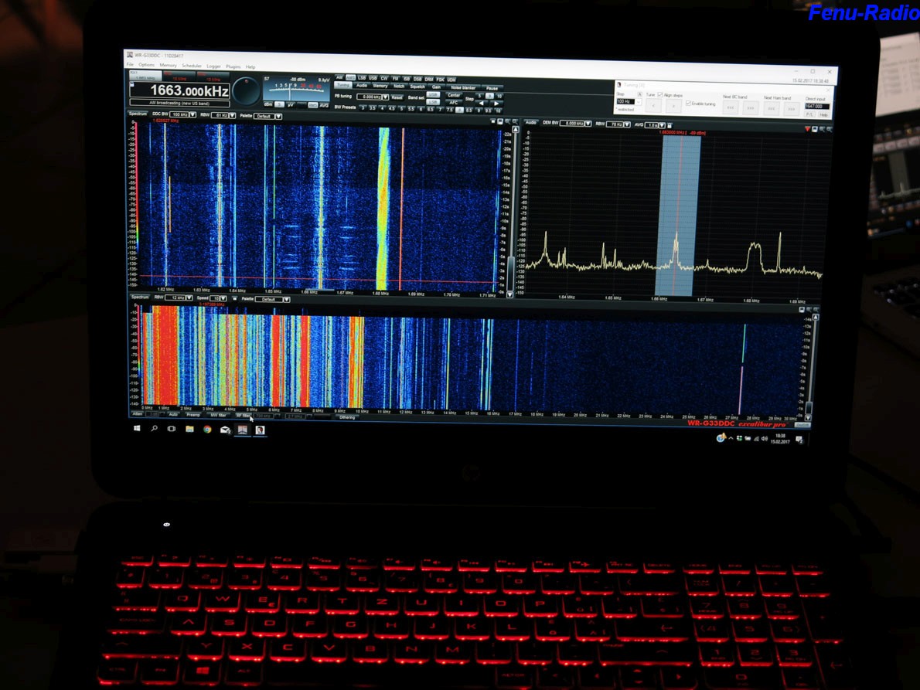Open the Scheduler menu
The height and width of the screenshot is (690, 920).
[x=191, y=66]
